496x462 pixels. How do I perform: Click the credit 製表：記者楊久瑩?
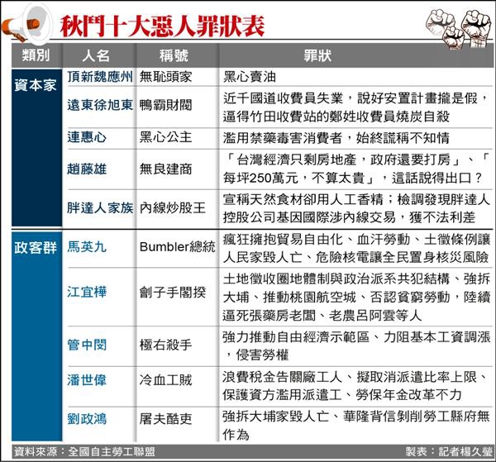pyautogui.click(x=449, y=451)
